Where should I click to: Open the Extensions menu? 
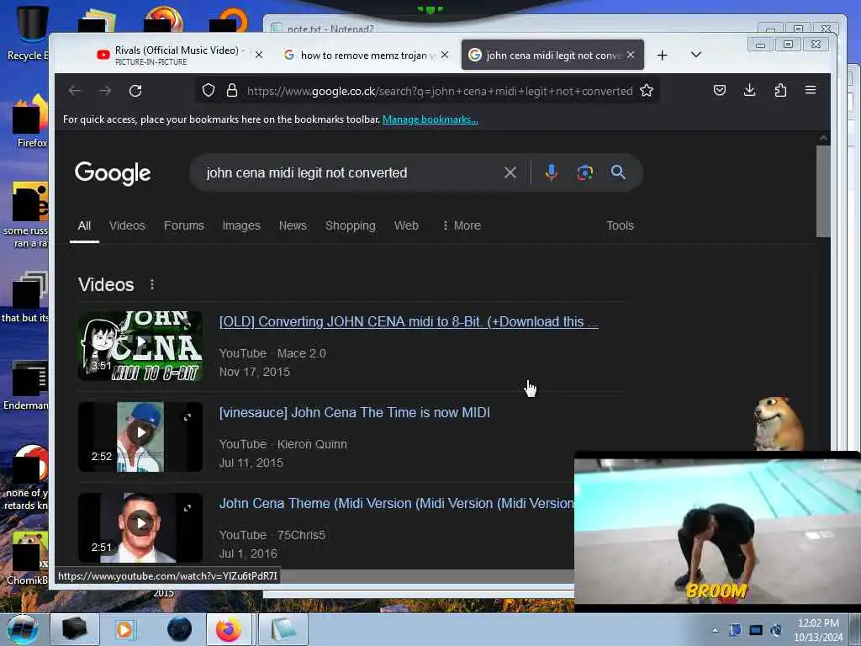(780, 90)
